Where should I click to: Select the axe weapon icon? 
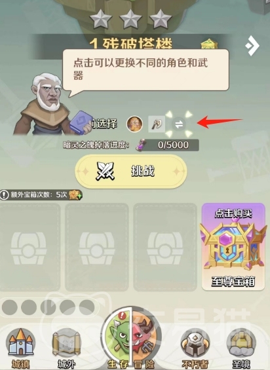[157, 124]
